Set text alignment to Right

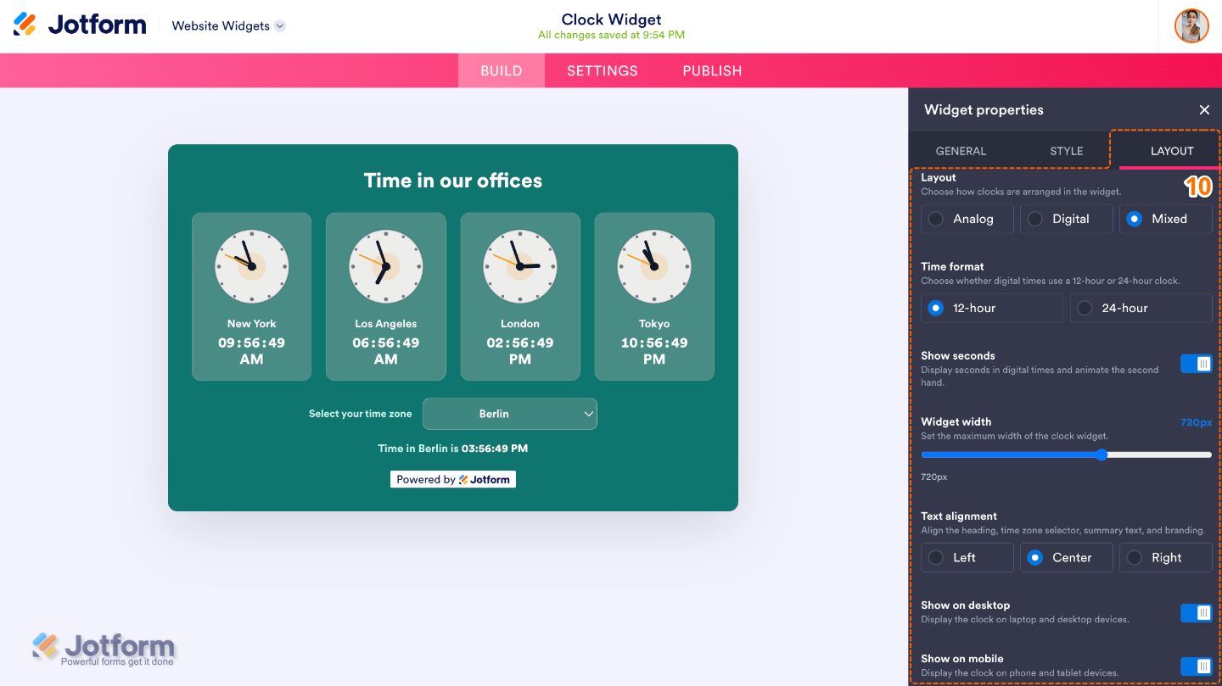[1166, 557]
